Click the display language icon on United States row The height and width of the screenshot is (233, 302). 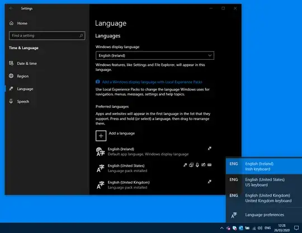[185, 165]
